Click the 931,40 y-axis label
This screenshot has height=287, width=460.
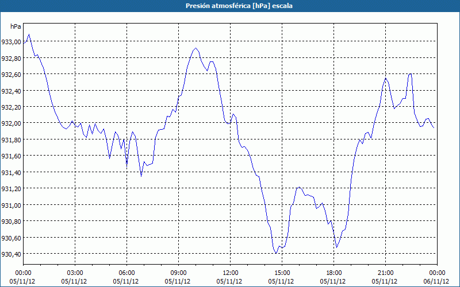point(11,173)
